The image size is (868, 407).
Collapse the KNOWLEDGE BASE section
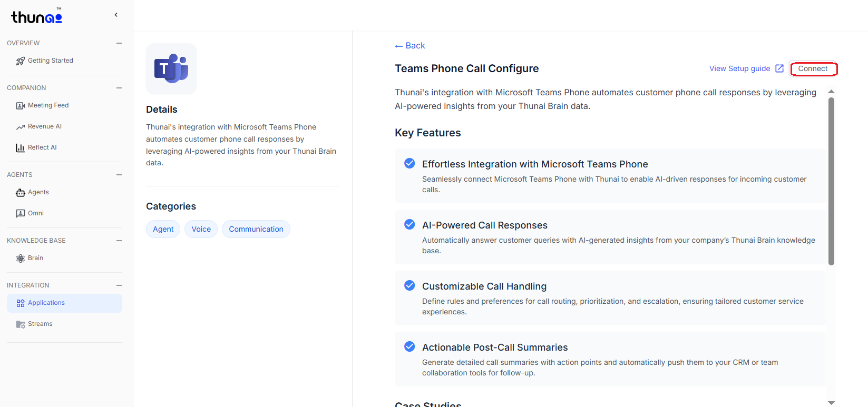coord(119,241)
